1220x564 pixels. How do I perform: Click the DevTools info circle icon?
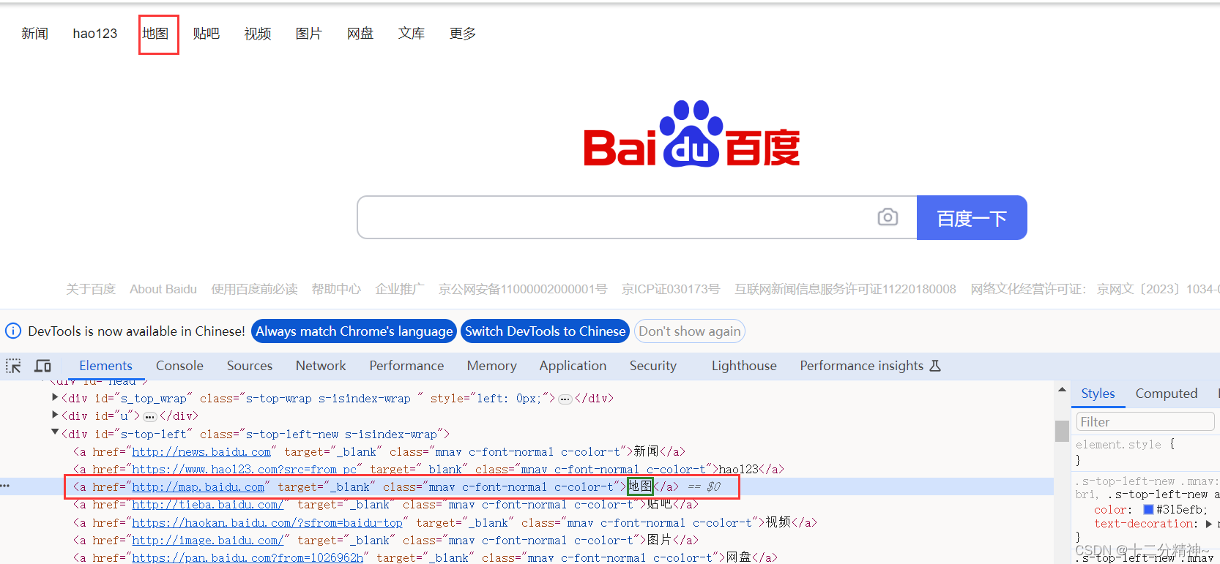click(x=13, y=331)
